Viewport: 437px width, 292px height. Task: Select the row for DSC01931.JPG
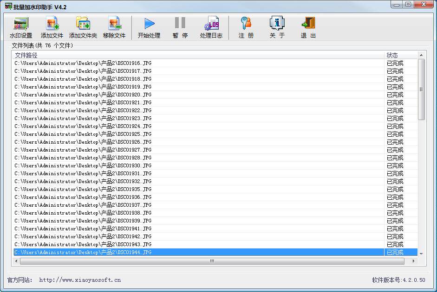coord(215,173)
